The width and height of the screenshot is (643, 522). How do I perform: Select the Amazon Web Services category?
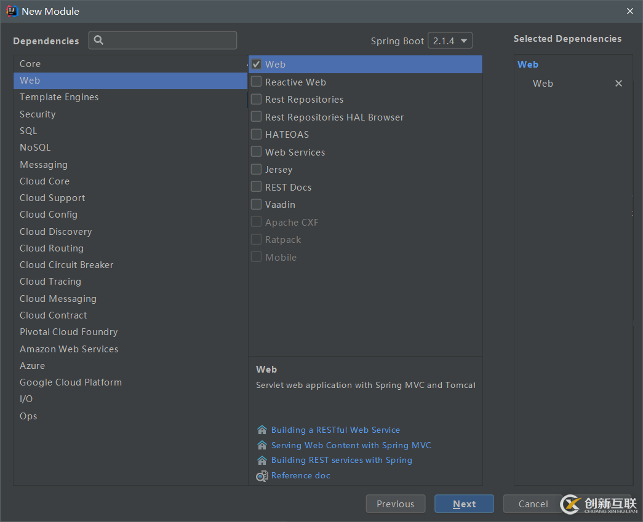tap(130, 349)
